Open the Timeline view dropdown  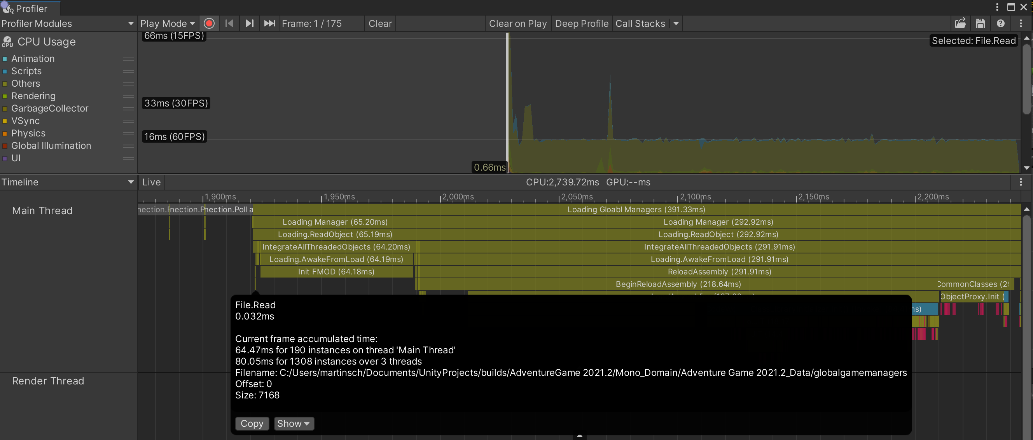coord(67,182)
